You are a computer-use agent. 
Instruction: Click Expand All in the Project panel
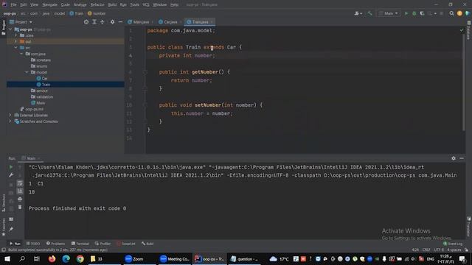coord(94,22)
